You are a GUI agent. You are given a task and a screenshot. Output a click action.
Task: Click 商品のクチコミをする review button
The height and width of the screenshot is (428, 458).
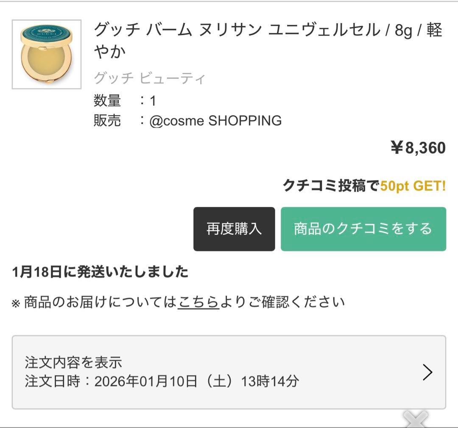coord(363,229)
